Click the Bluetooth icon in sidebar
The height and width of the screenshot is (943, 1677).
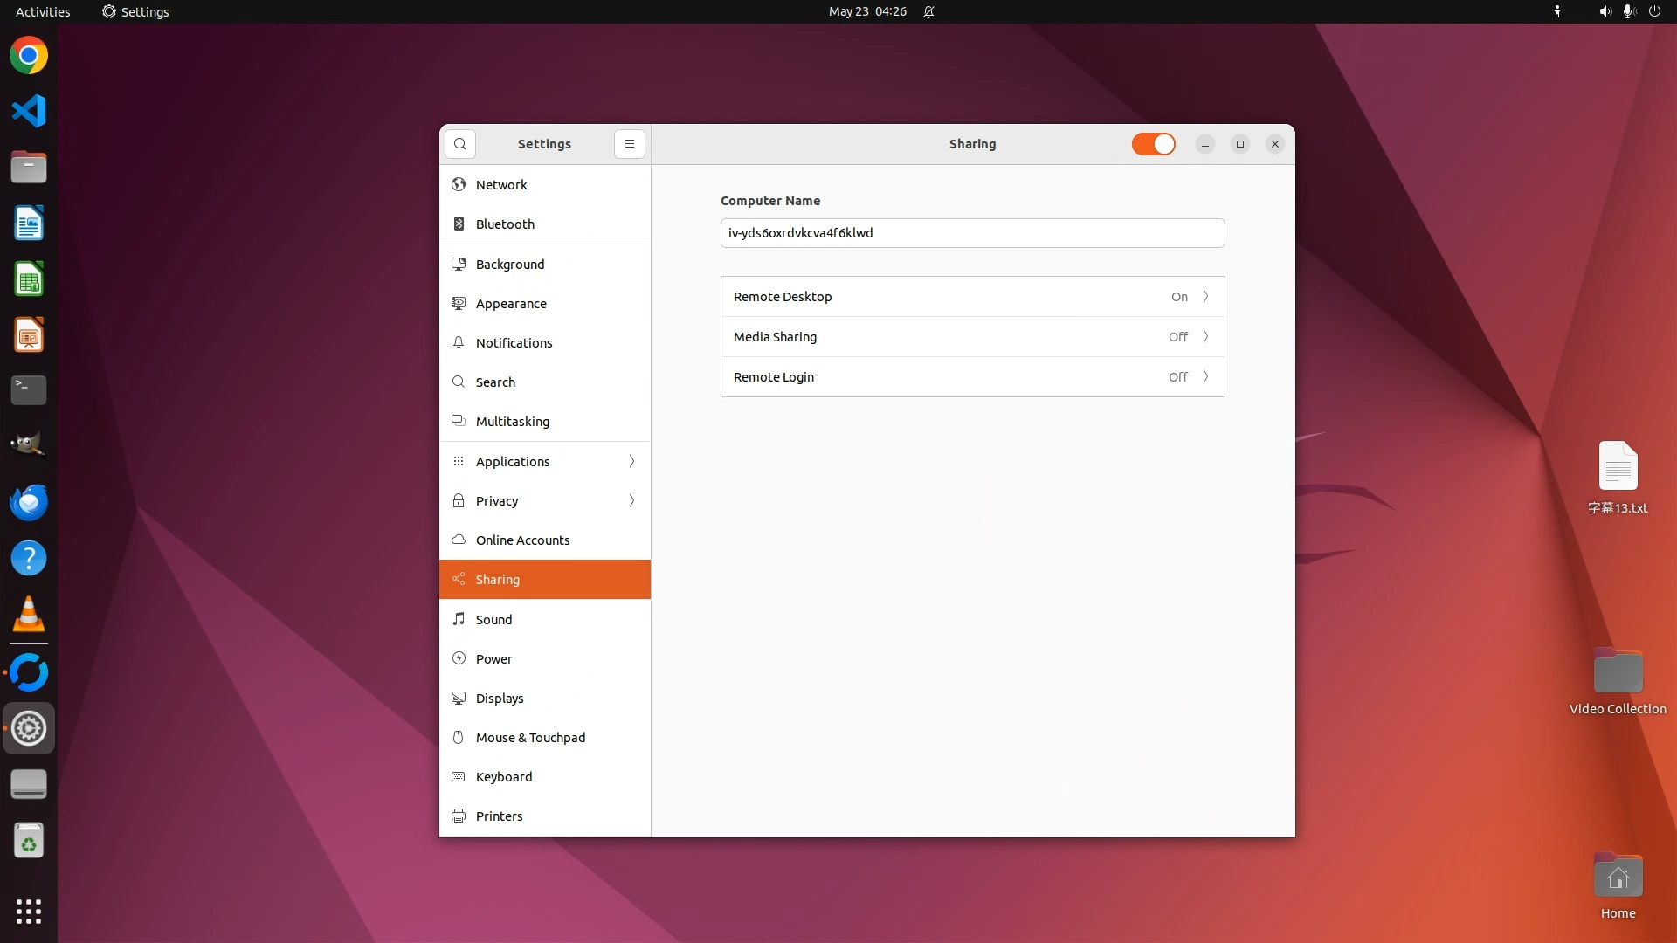[x=459, y=224]
